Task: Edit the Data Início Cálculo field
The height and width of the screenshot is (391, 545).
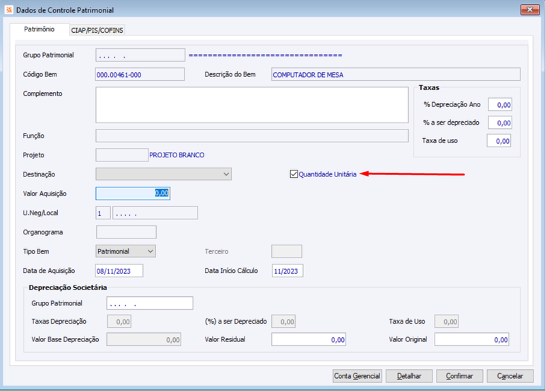Action: pos(287,270)
